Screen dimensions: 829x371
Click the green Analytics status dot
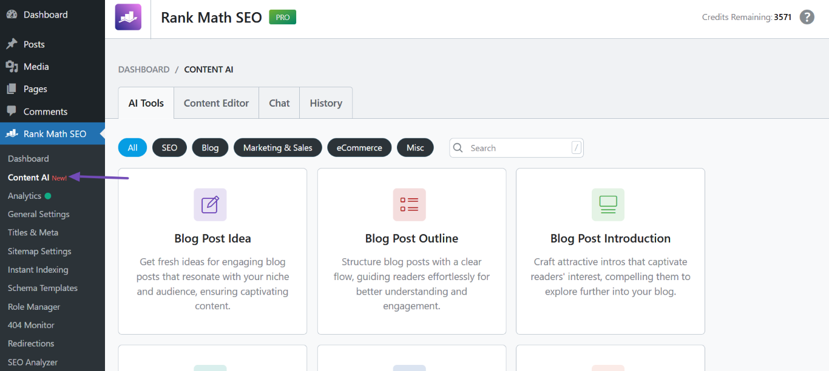(48, 196)
